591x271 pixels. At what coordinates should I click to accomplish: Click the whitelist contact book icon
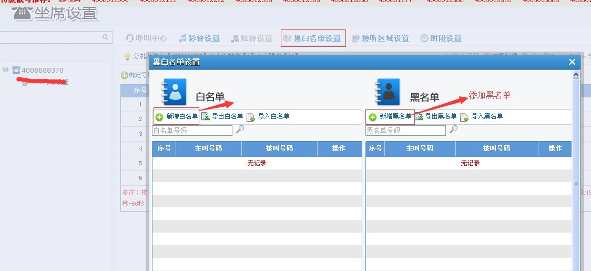coord(175,92)
